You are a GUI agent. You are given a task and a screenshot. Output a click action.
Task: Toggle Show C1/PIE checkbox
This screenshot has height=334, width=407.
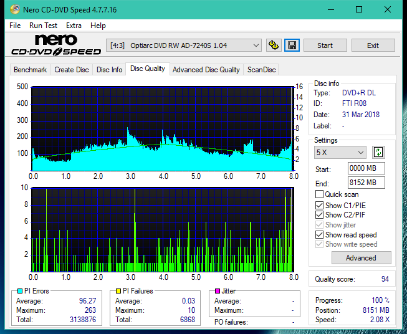pyautogui.click(x=319, y=205)
